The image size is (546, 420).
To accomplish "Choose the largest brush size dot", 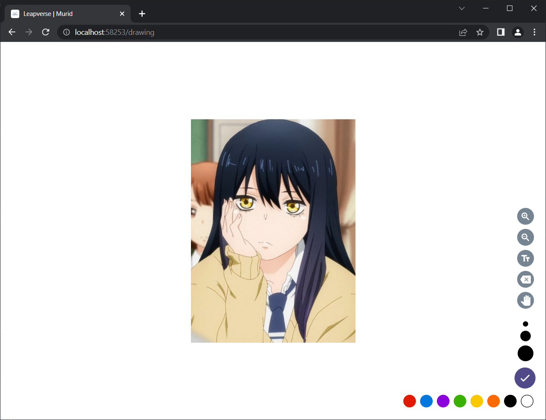I will (x=525, y=353).
